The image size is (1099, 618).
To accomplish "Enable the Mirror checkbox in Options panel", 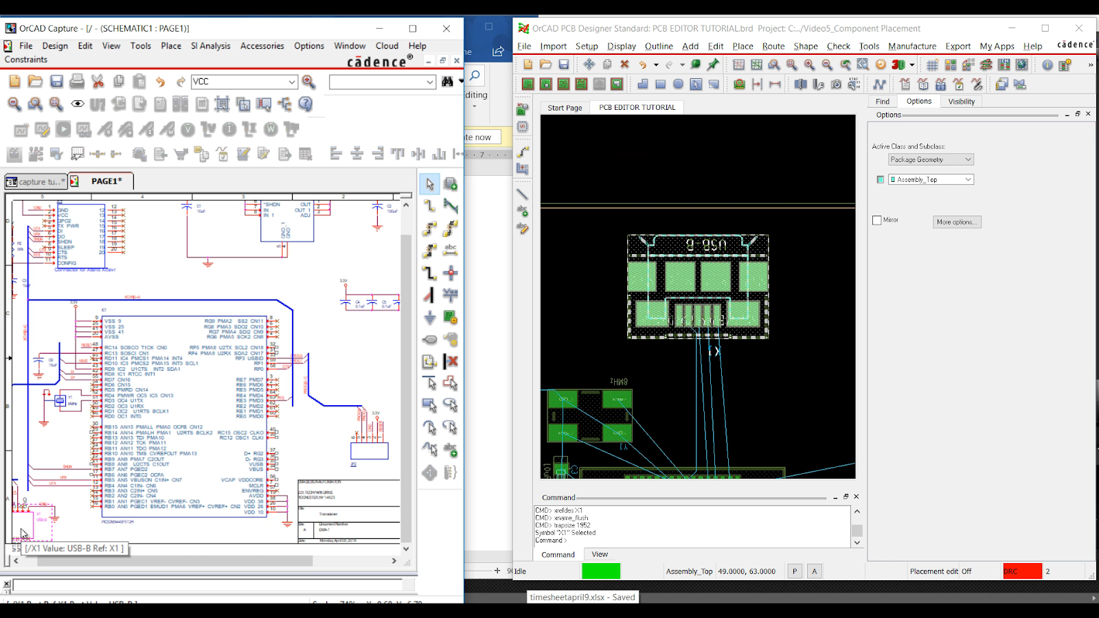I will pyautogui.click(x=877, y=220).
